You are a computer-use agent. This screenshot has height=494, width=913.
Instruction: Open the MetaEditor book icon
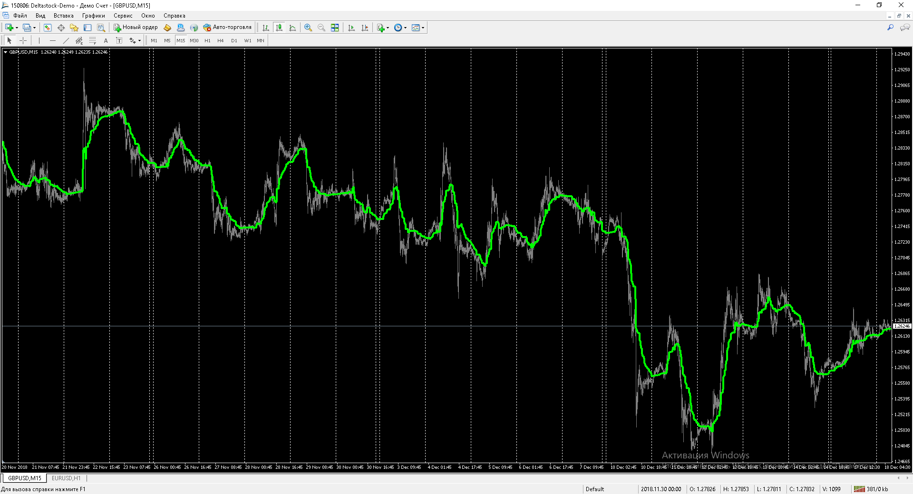[167, 28]
